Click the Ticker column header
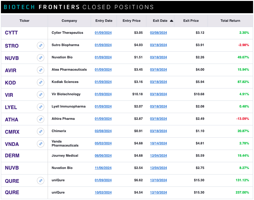Screen dimensions: 254x200 coord(25,21)
